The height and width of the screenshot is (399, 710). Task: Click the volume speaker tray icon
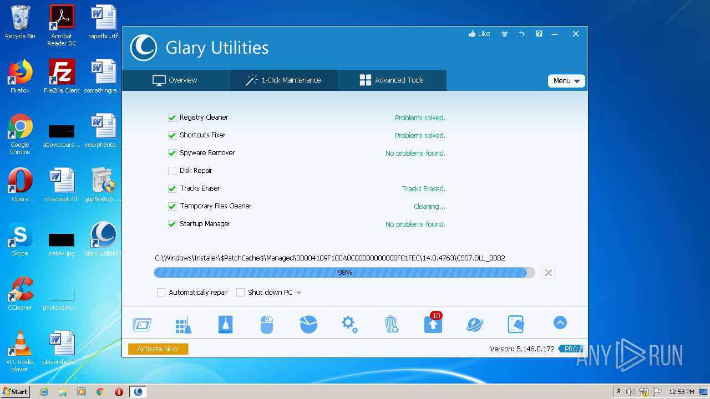tap(631, 392)
